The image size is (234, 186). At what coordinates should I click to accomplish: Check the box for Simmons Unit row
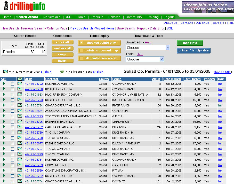(13, 122)
